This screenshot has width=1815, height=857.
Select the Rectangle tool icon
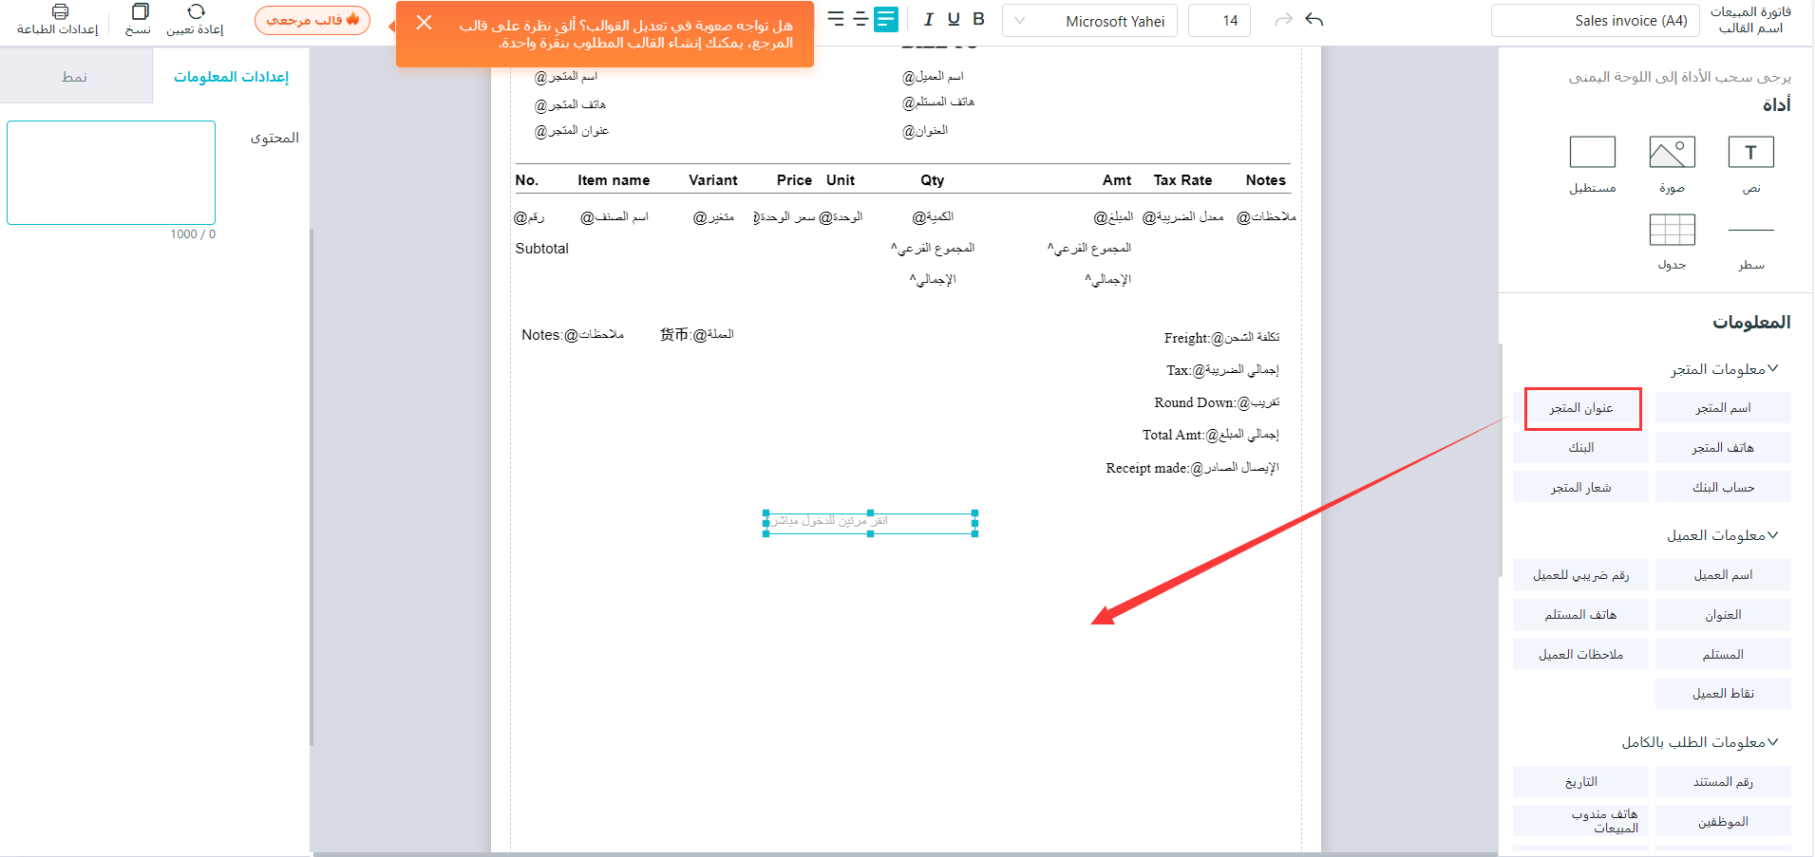pos(1592,153)
